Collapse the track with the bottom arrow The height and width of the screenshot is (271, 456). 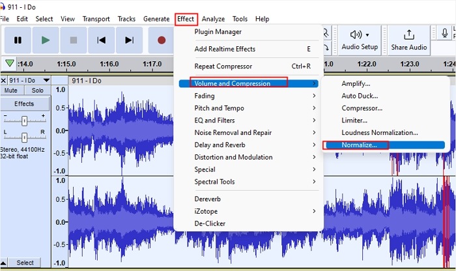point(3,263)
